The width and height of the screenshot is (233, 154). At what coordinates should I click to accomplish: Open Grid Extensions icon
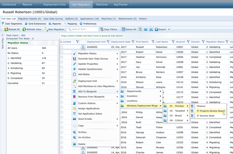click(26, 24)
